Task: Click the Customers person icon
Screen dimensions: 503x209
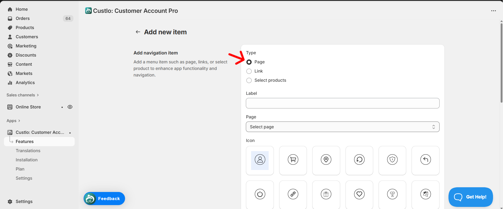Action: click(10, 37)
